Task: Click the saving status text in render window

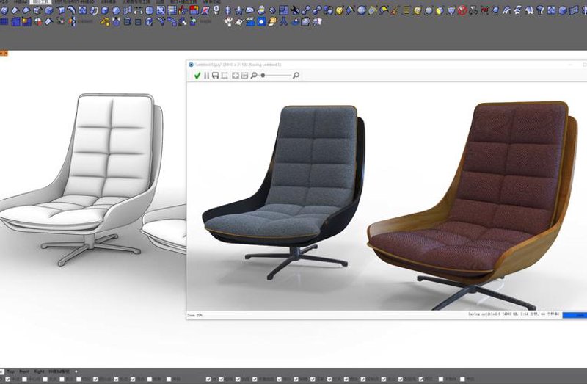Action: point(514,314)
